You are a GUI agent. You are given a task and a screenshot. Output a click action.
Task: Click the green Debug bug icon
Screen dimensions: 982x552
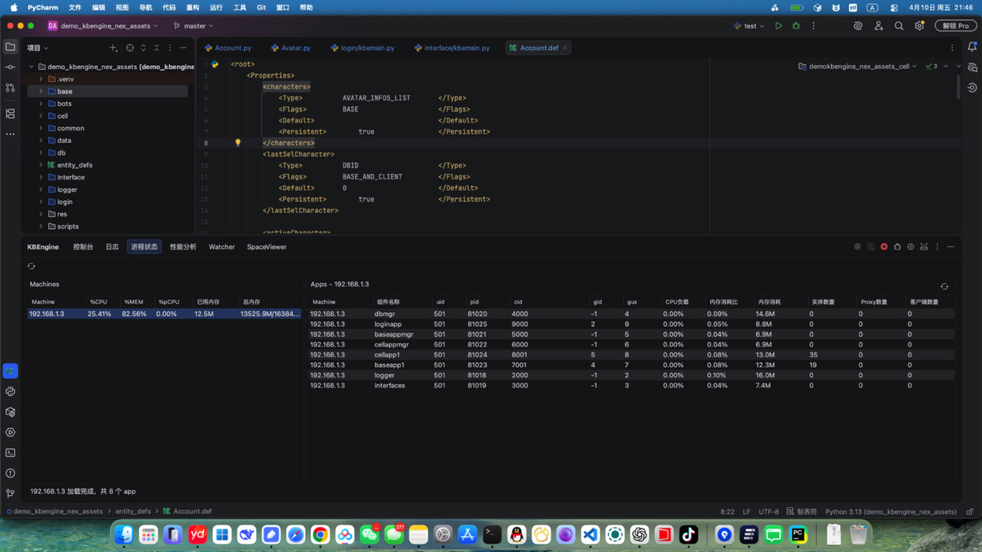tap(796, 26)
